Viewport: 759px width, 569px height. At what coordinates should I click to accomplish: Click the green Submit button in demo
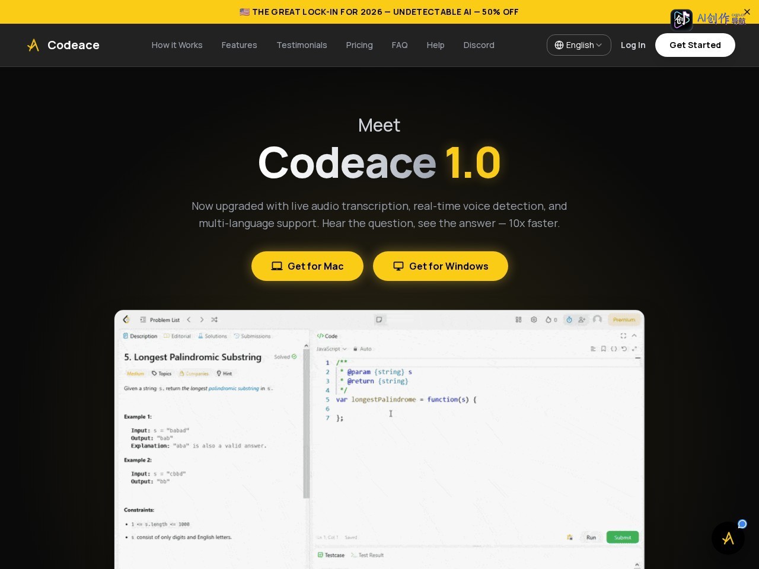tap(623, 538)
